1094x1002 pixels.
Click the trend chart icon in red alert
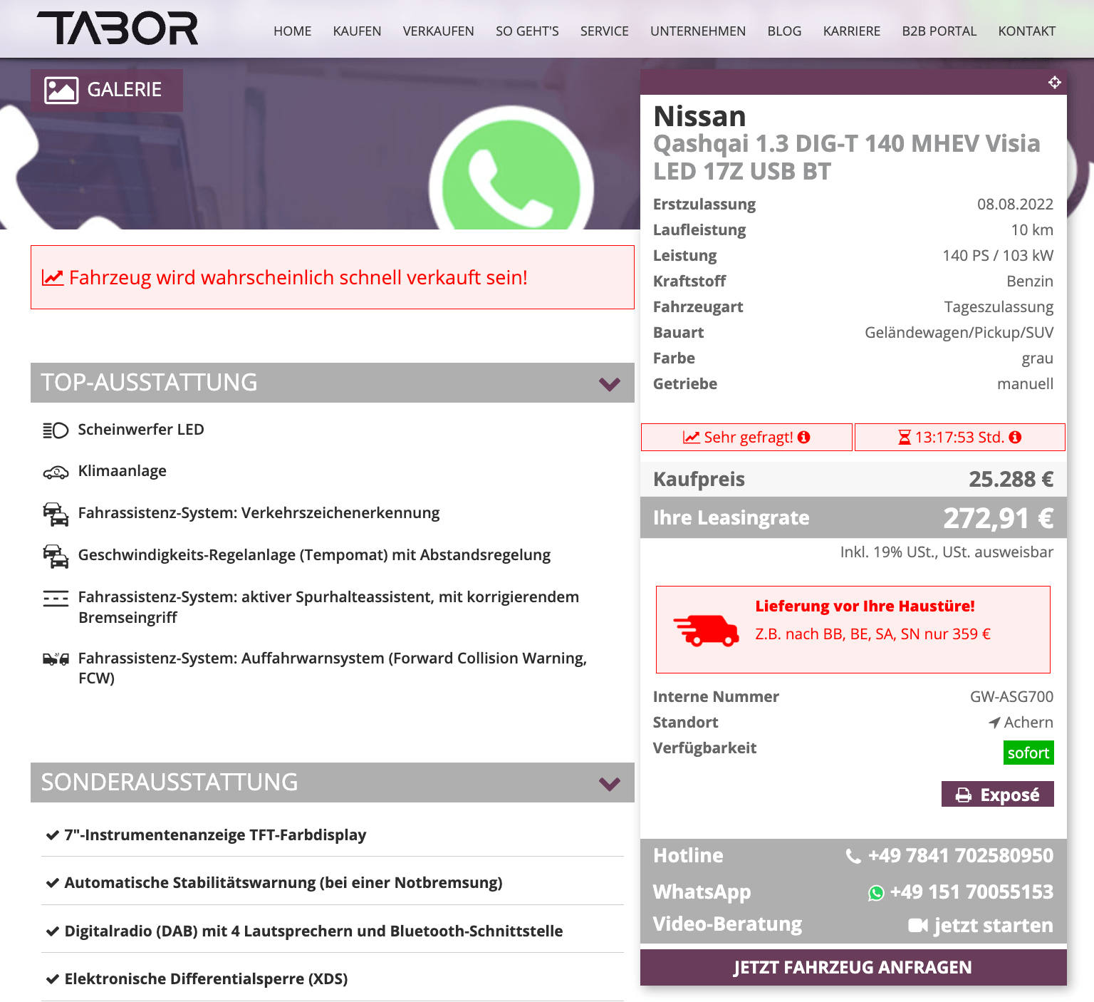tap(53, 277)
